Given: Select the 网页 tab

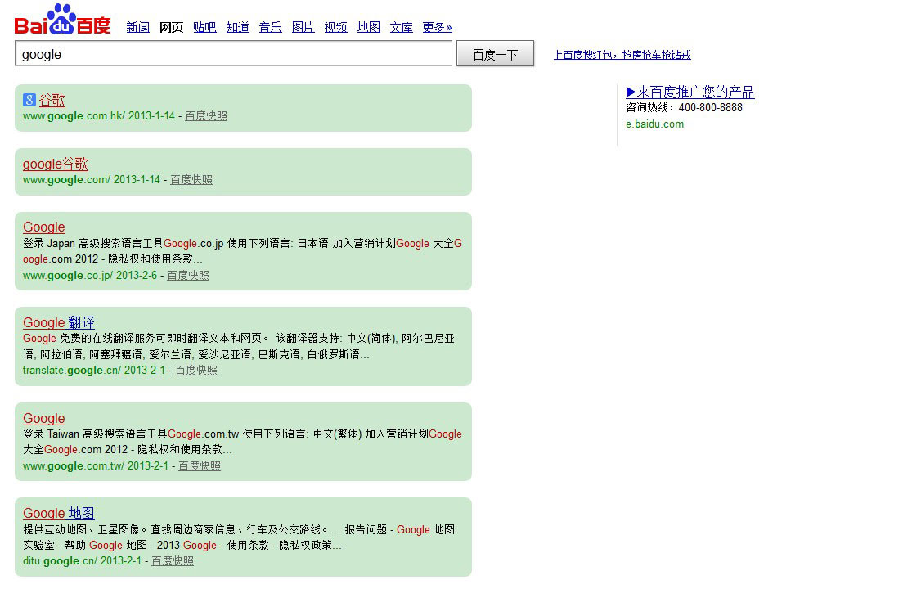Looking at the screenshot, I should pyautogui.click(x=172, y=27).
